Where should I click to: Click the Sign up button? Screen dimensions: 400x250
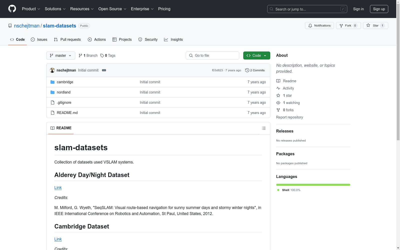(379, 9)
